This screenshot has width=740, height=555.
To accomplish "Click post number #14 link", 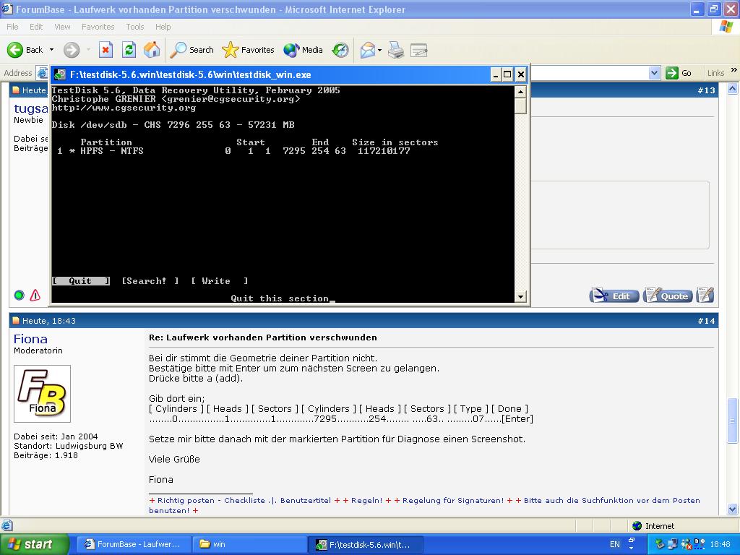I will tap(706, 321).
